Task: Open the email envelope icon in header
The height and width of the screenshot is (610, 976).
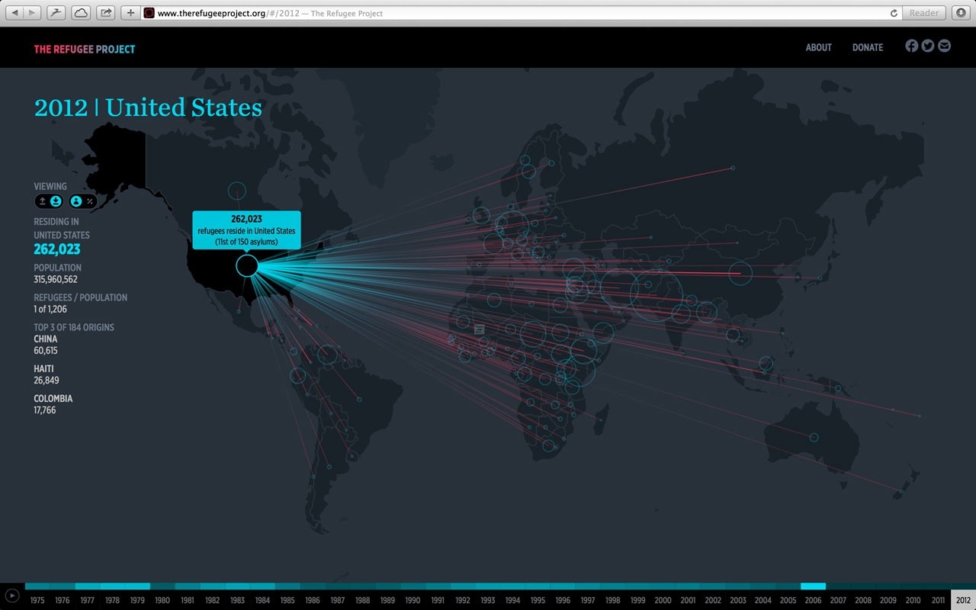Action: point(945,46)
